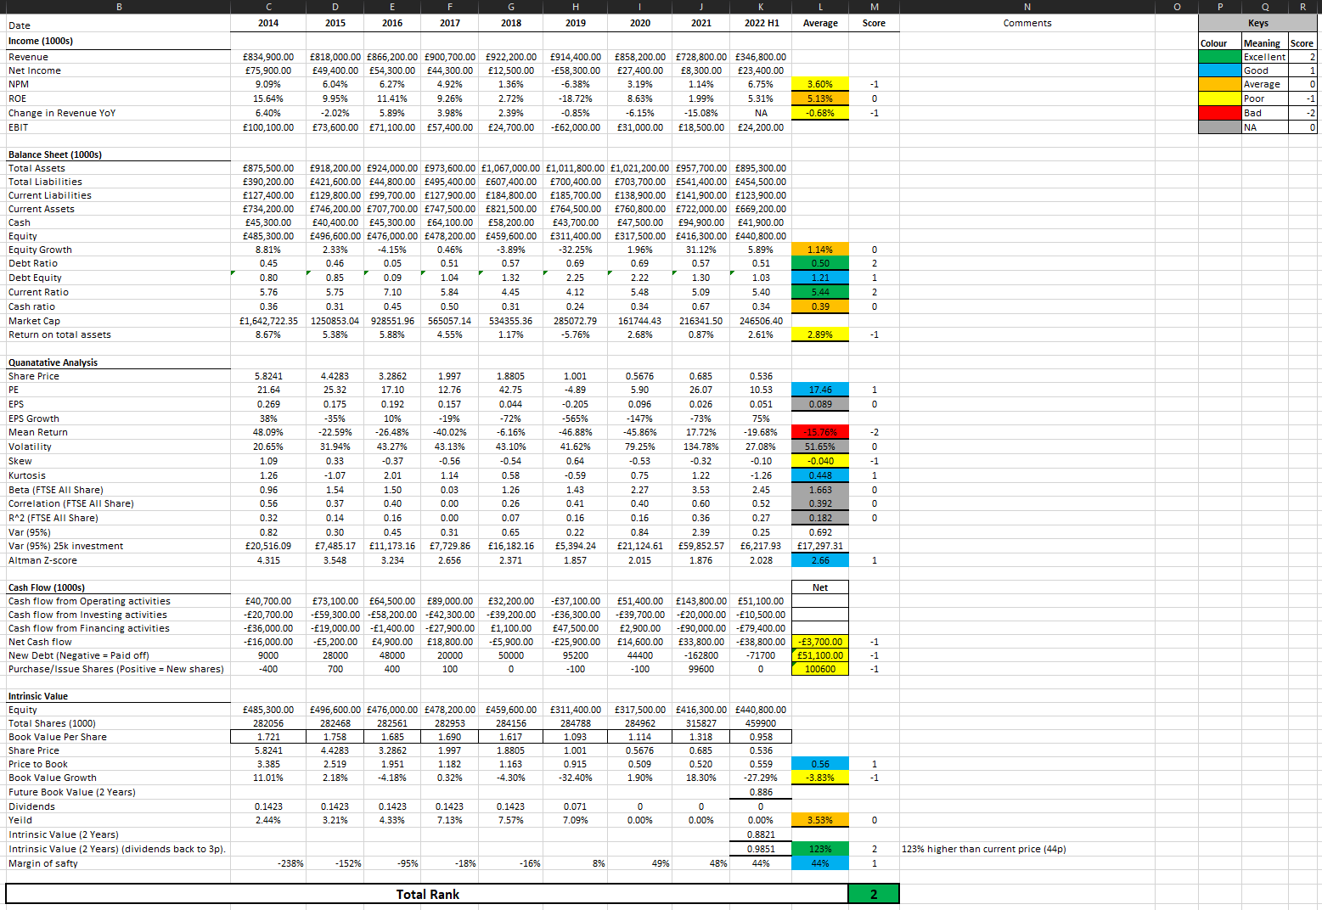Select the gray 51.65% volatility average cell
Image resolution: width=1322 pixels, height=910 pixels.
[820, 447]
